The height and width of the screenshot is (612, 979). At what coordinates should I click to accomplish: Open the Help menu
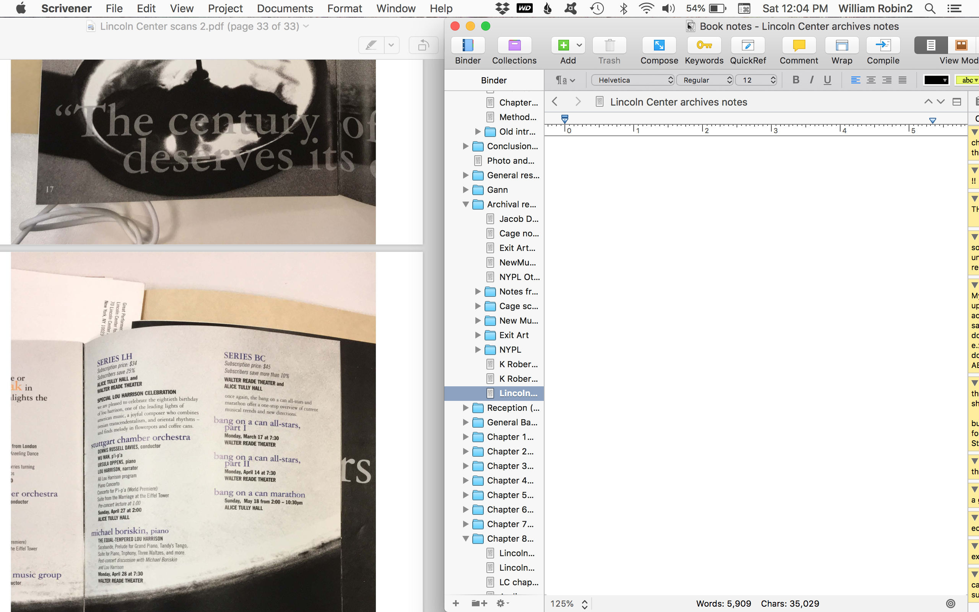(441, 8)
